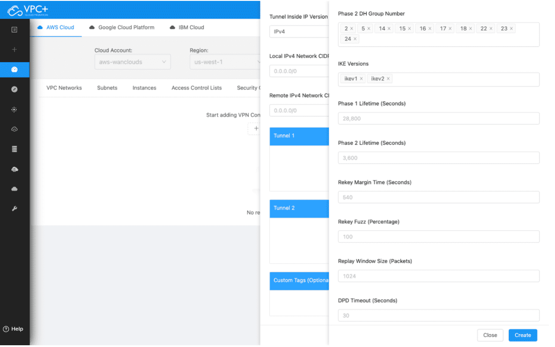Open the outlined cloud sync icon in sidebar
This screenshot has width=555, height=347.
[15, 129]
